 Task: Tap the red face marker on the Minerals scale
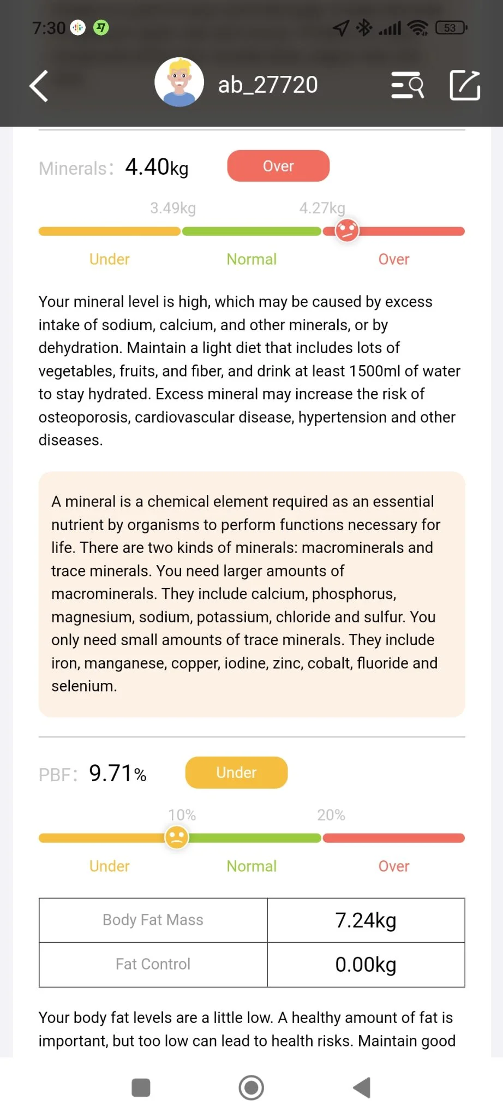[347, 230]
